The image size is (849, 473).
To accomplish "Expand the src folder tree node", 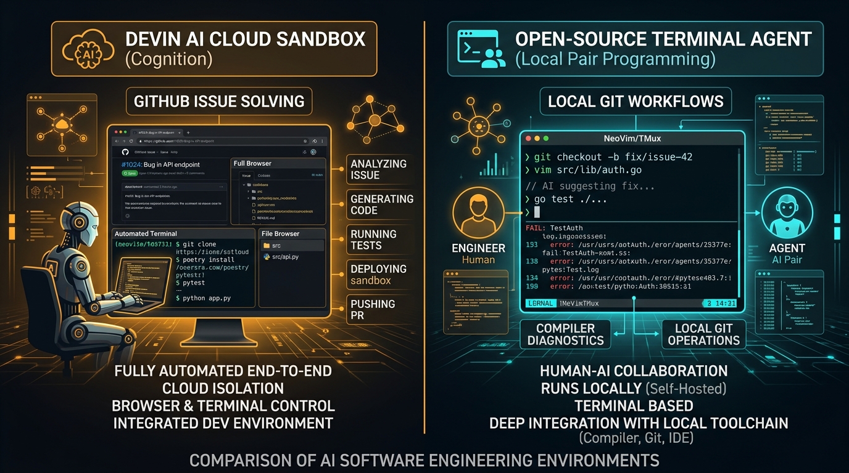I will (x=248, y=192).
